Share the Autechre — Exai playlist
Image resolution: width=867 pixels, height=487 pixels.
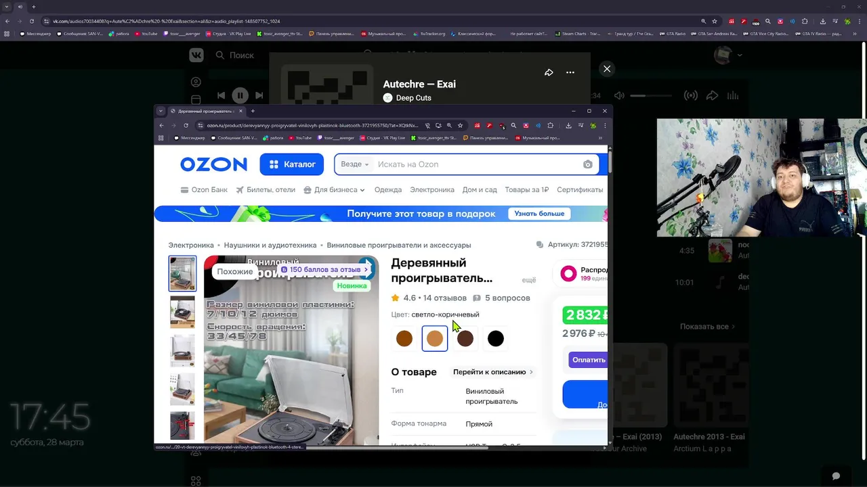click(x=549, y=72)
